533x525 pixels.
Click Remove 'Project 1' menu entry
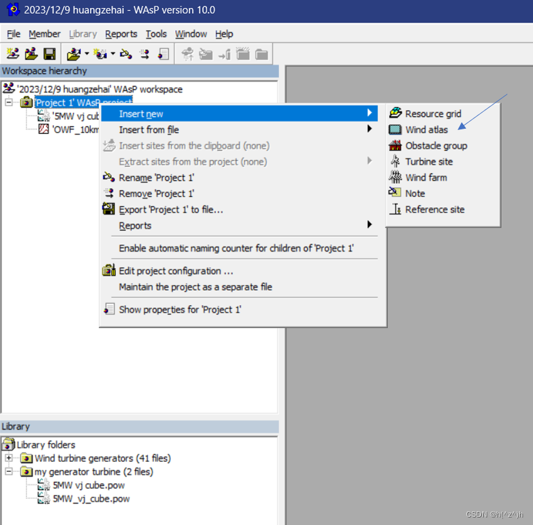pos(240,193)
